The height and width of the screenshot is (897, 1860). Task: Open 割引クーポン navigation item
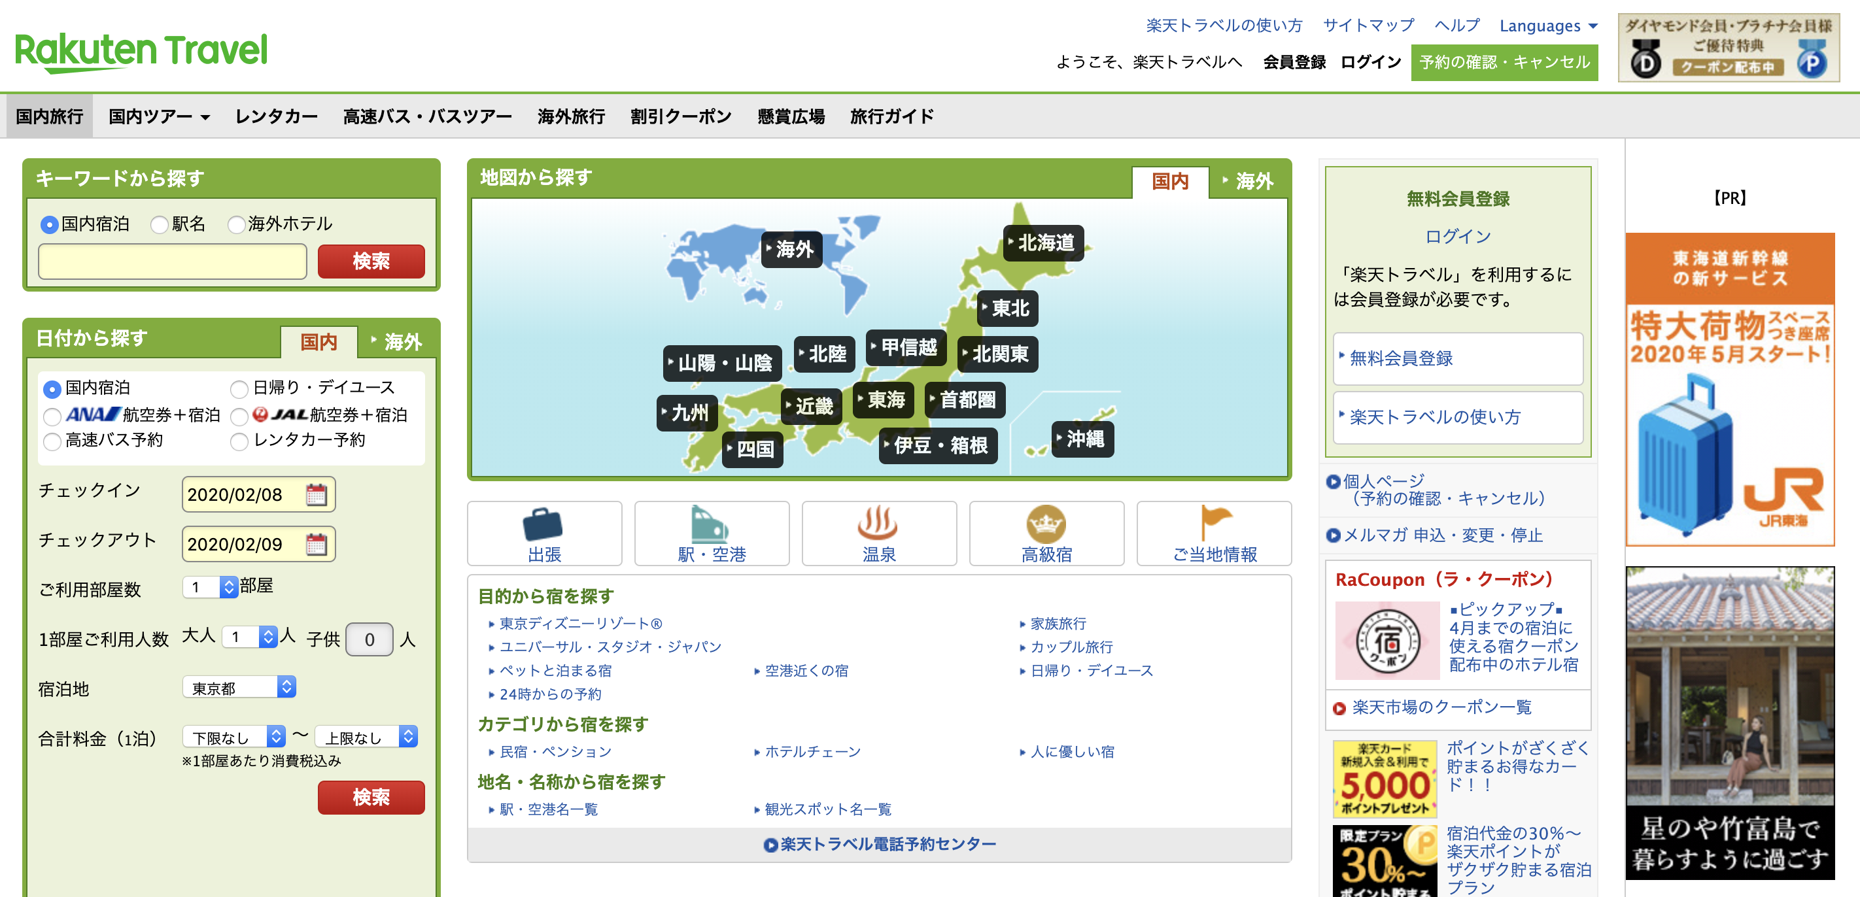pos(681,116)
